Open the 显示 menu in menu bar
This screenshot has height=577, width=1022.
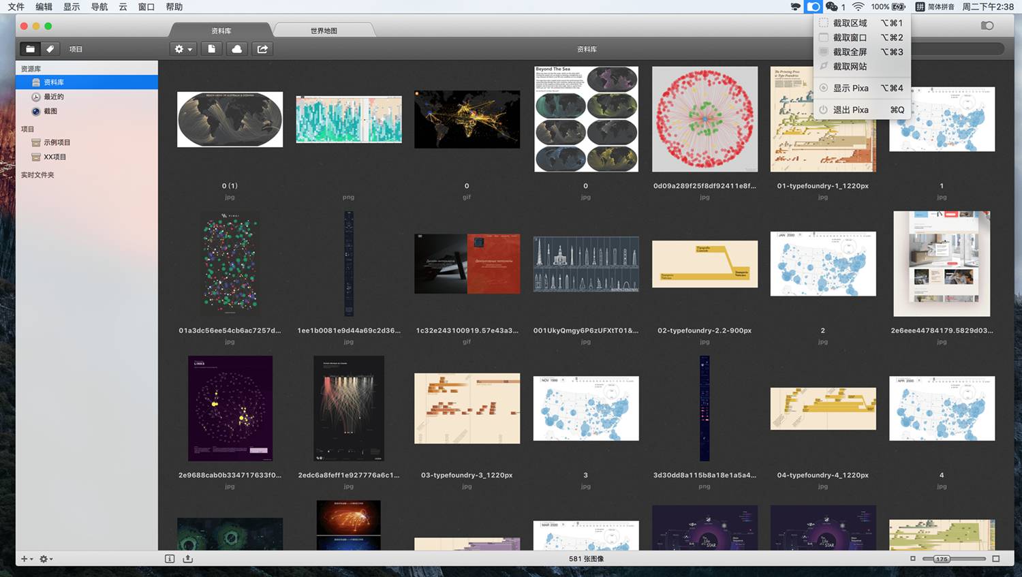72,7
